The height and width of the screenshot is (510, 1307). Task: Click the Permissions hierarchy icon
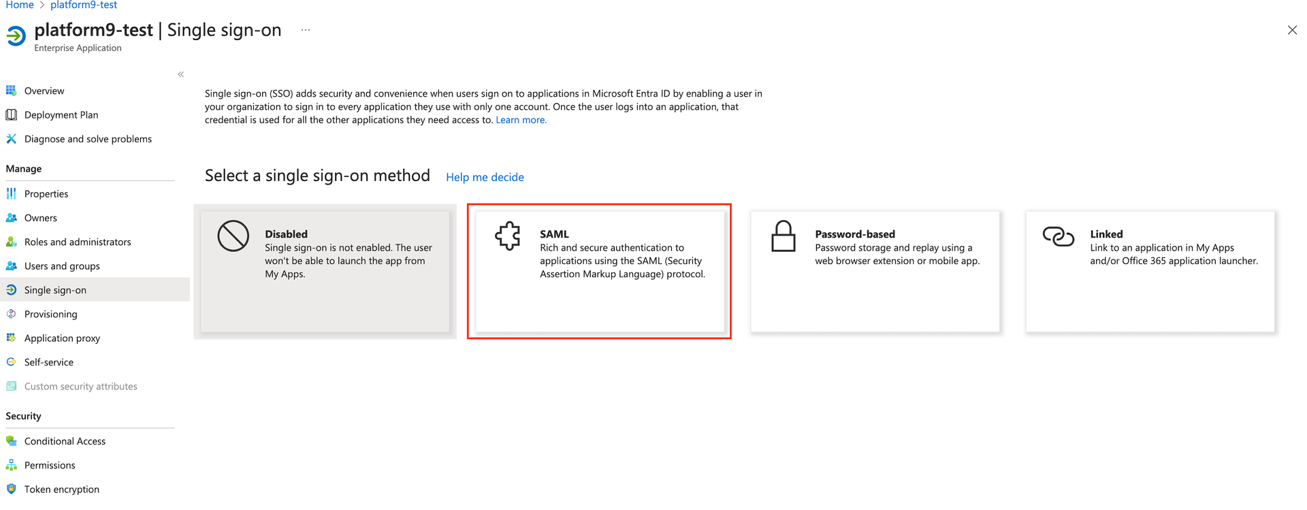pyautogui.click(x=11, y=465)
